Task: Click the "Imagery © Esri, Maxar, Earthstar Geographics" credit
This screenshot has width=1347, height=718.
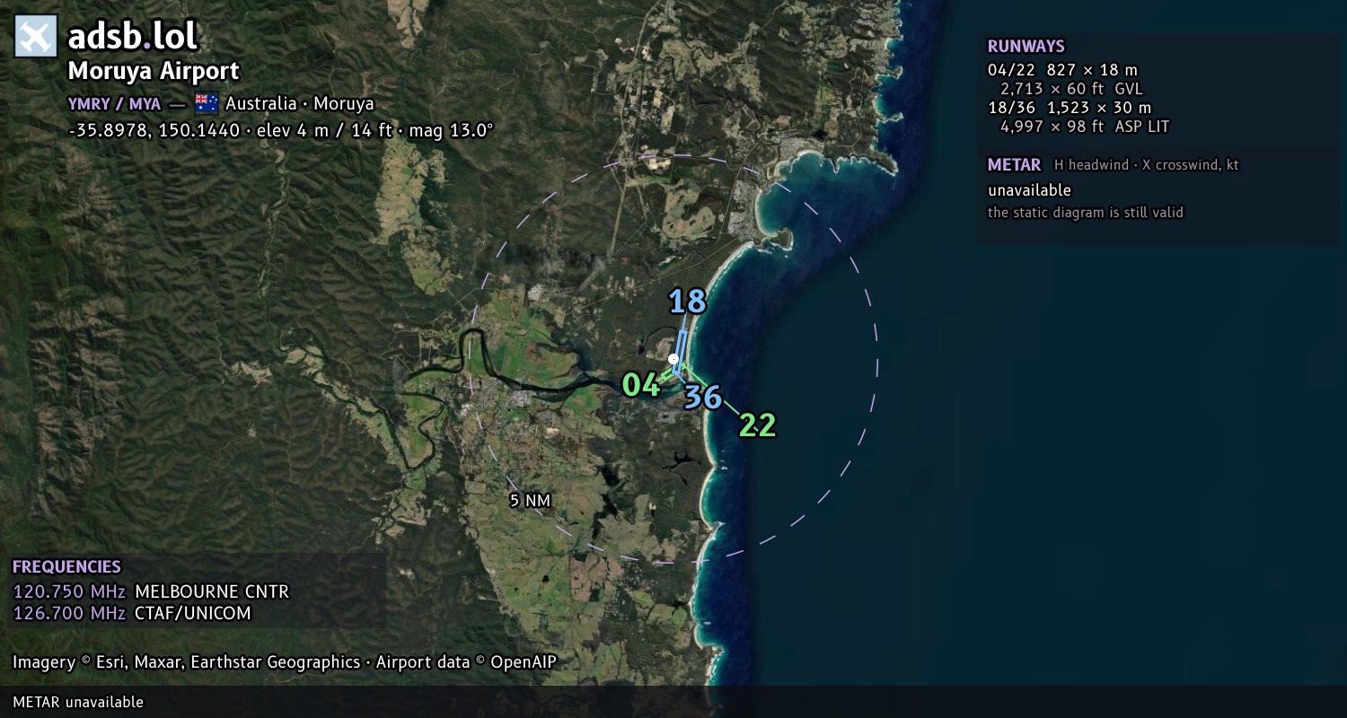Action: click(x=187, y=662)
